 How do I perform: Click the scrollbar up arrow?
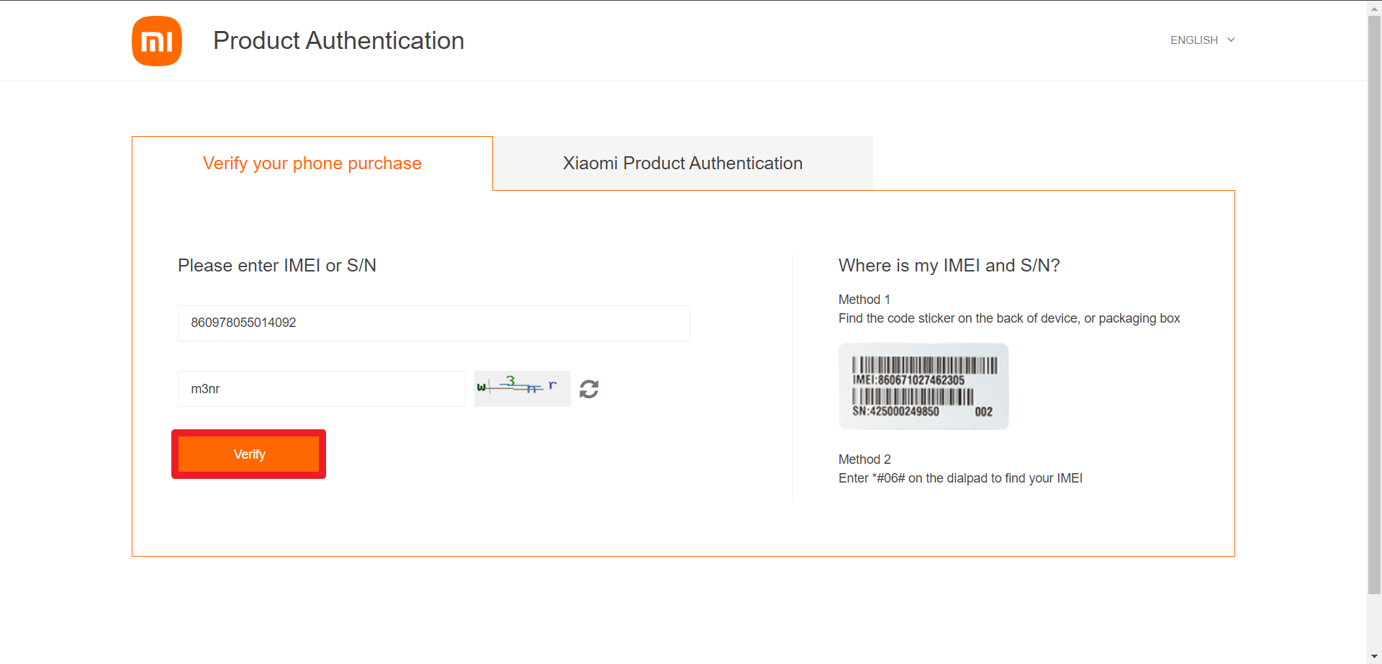(1374, 7)
